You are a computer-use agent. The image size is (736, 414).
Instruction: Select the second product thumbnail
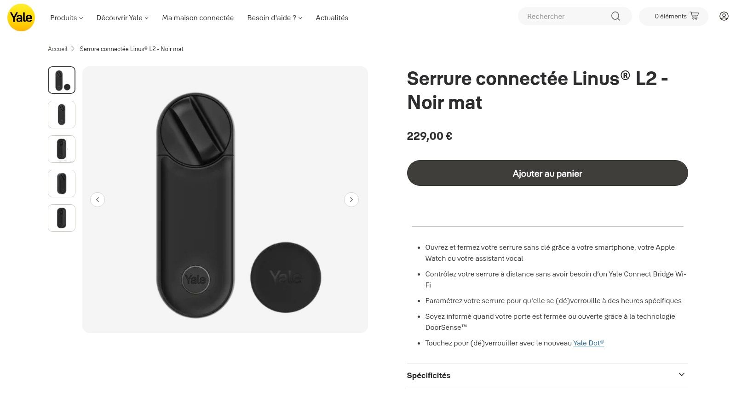(x=61, y=114)
